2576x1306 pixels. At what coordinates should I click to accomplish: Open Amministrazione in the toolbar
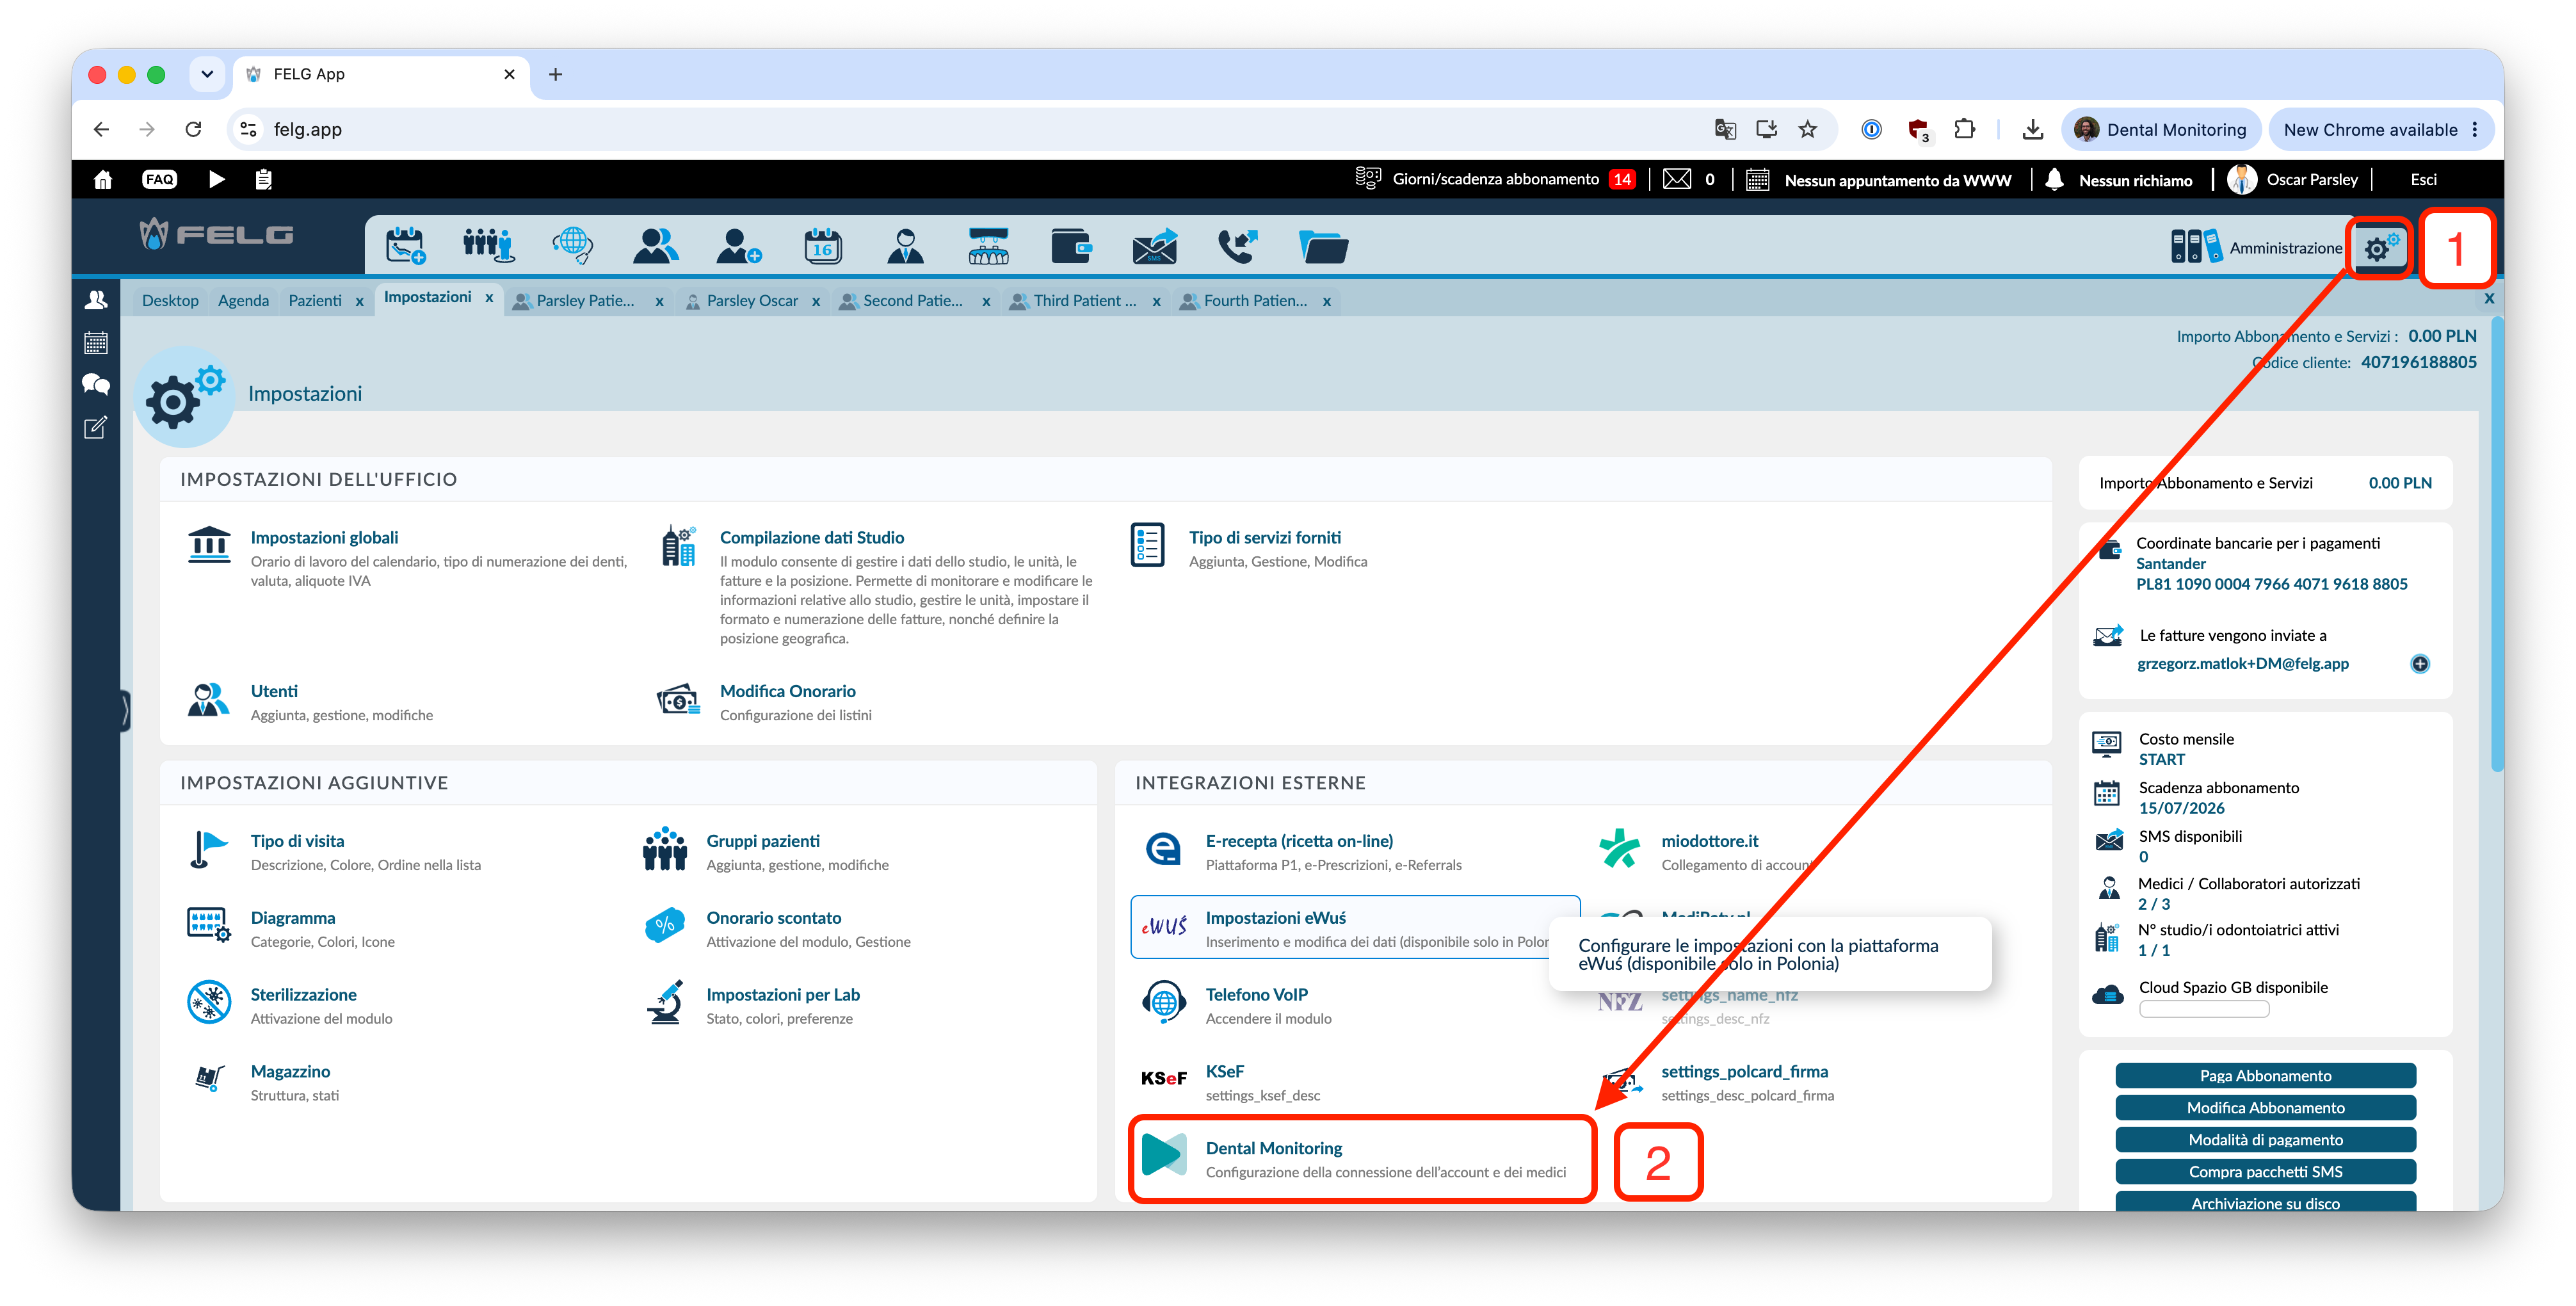[x=2256, y=247]
